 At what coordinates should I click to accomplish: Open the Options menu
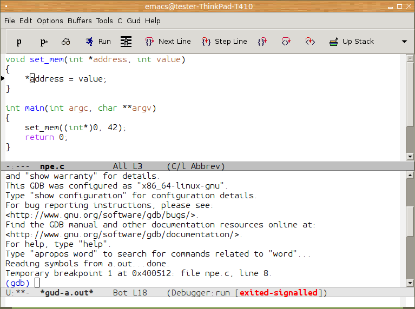50,21
